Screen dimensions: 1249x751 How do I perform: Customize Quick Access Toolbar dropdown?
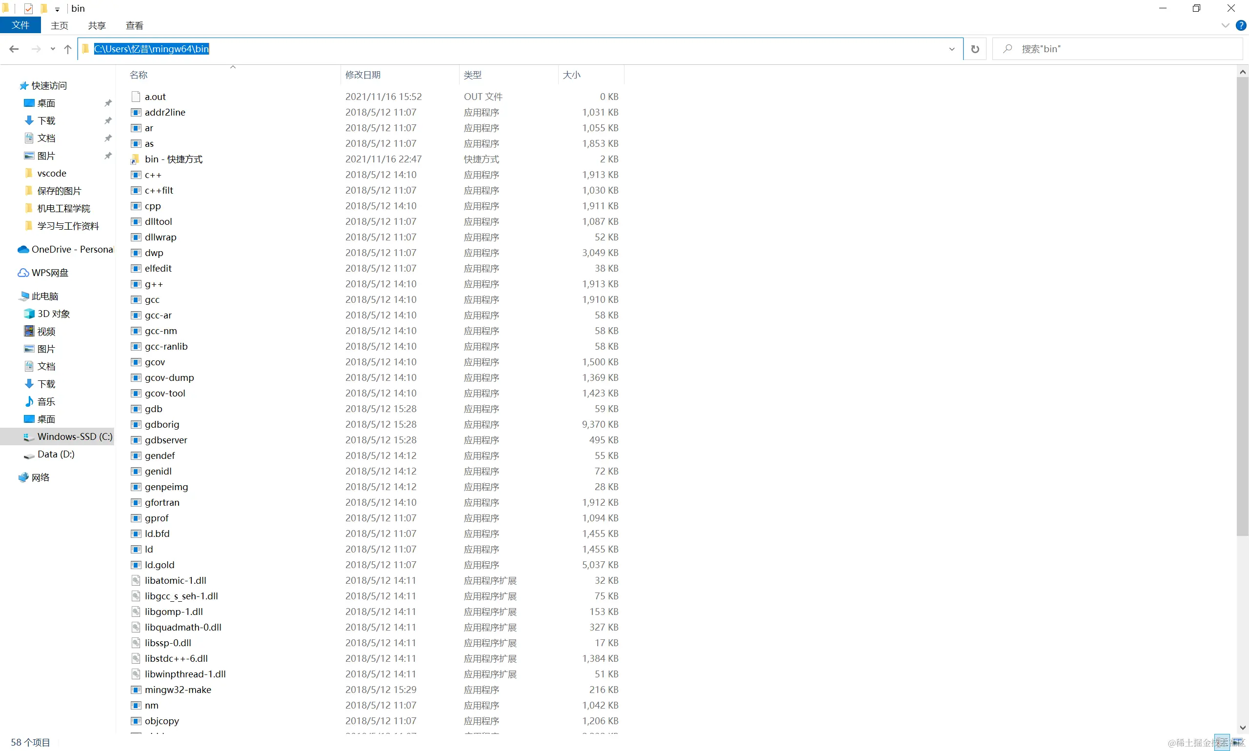point(57,9)
